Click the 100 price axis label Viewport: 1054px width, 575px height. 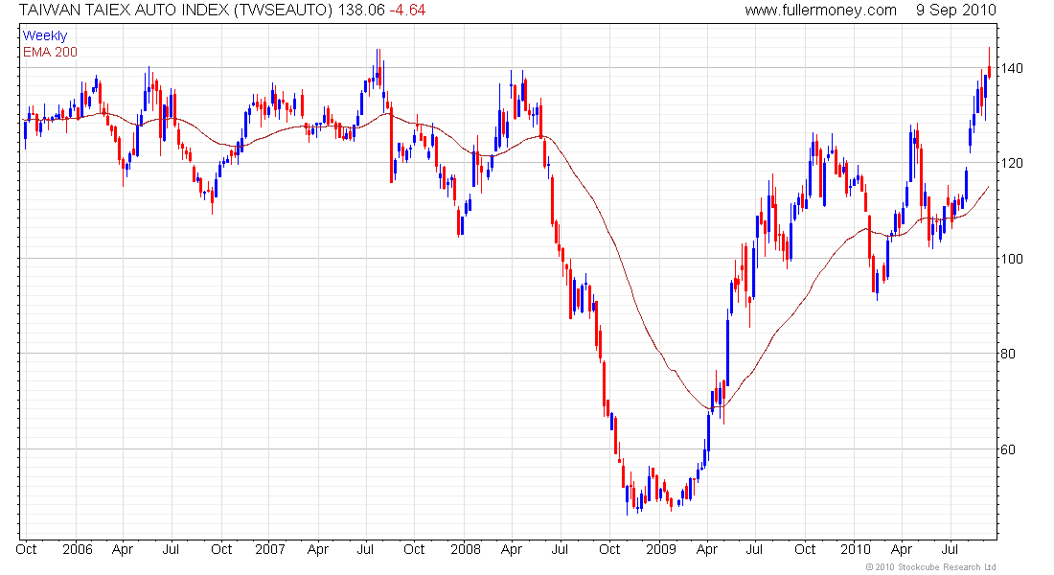1012,259
